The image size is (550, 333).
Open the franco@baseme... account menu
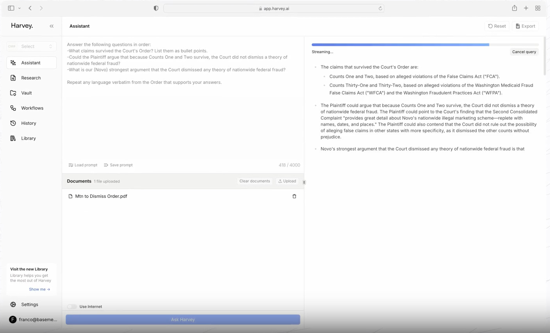[33, 320]
